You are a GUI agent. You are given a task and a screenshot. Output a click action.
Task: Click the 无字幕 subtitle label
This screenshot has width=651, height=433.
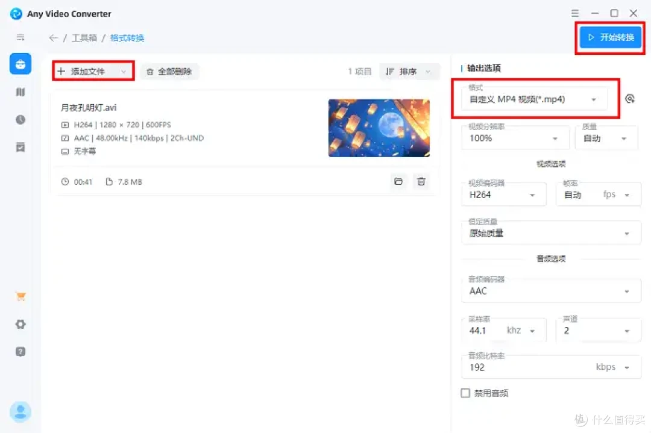[x=85, y=151]
